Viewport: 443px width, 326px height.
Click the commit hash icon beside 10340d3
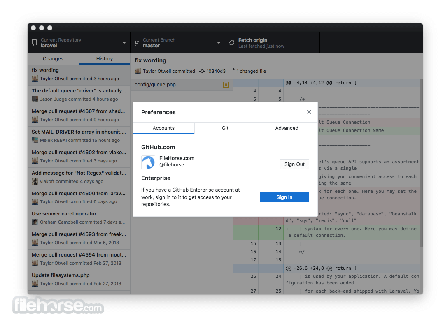point(202,71)
